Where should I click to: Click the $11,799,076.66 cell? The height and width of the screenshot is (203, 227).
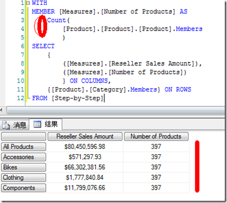(x=85, y=188)
